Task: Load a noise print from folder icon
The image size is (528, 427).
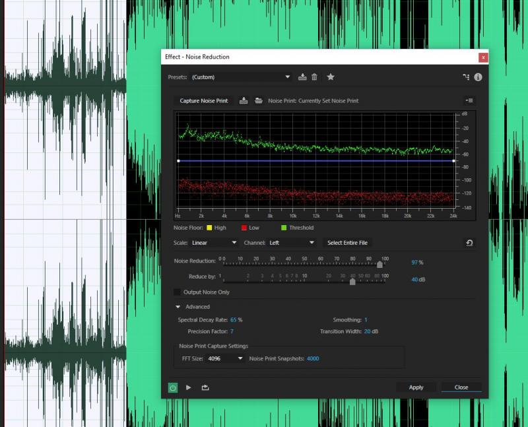Action: (x=259, y=101)
